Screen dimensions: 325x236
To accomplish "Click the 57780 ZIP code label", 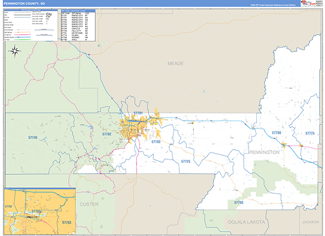I will [239, 202].
